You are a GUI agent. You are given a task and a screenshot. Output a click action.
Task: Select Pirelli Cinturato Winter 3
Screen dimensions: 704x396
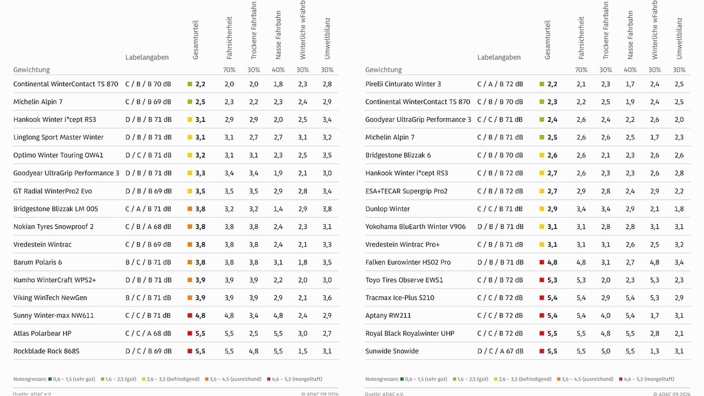[403, 84]
